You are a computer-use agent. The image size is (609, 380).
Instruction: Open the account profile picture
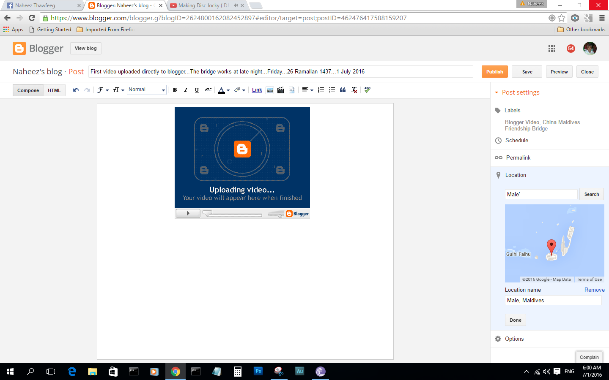(590, 49)
